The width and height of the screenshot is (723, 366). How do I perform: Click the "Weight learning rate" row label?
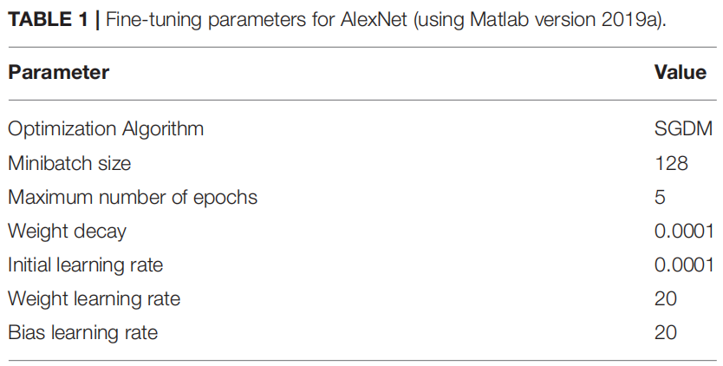point(94,298)
